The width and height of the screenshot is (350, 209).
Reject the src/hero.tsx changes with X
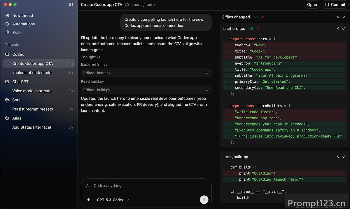pyautogui.click(x=338, y=29)
